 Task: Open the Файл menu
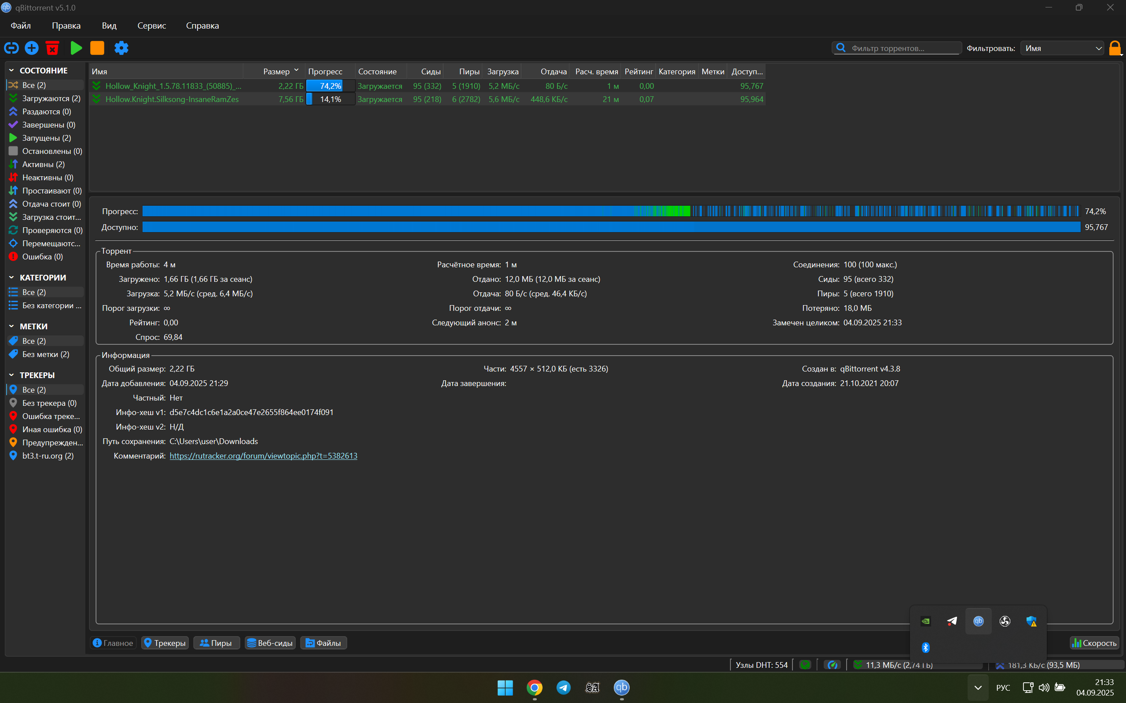point(21,25)
